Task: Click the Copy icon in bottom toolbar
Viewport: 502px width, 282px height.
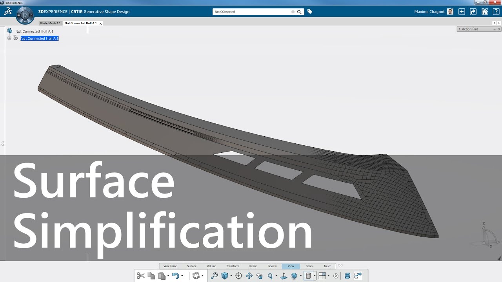Action: click(x=151, y=276)
